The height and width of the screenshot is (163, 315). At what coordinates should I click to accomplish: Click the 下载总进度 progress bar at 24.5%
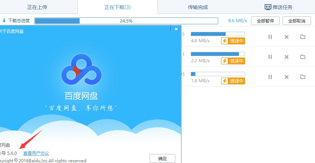click(126, 21)
